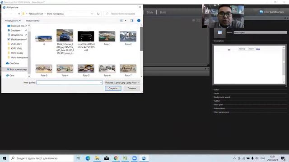Expand the Start parameters section
The image size is (289, 162).
coord(221,112)
